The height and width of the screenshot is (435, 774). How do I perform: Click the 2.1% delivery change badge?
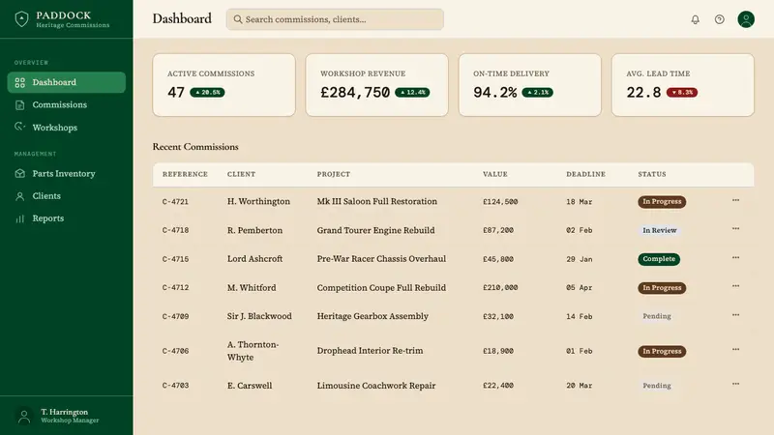[x=538, y=92]
